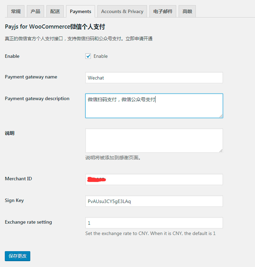This screenshot has height=267, width=255.
Task: Open the 常规 settings tab
Action: (x=16, y=11)
